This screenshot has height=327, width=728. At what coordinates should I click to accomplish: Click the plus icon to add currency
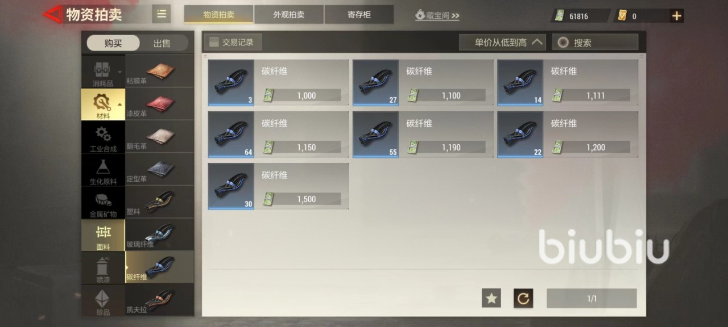(x=676, y=16)
